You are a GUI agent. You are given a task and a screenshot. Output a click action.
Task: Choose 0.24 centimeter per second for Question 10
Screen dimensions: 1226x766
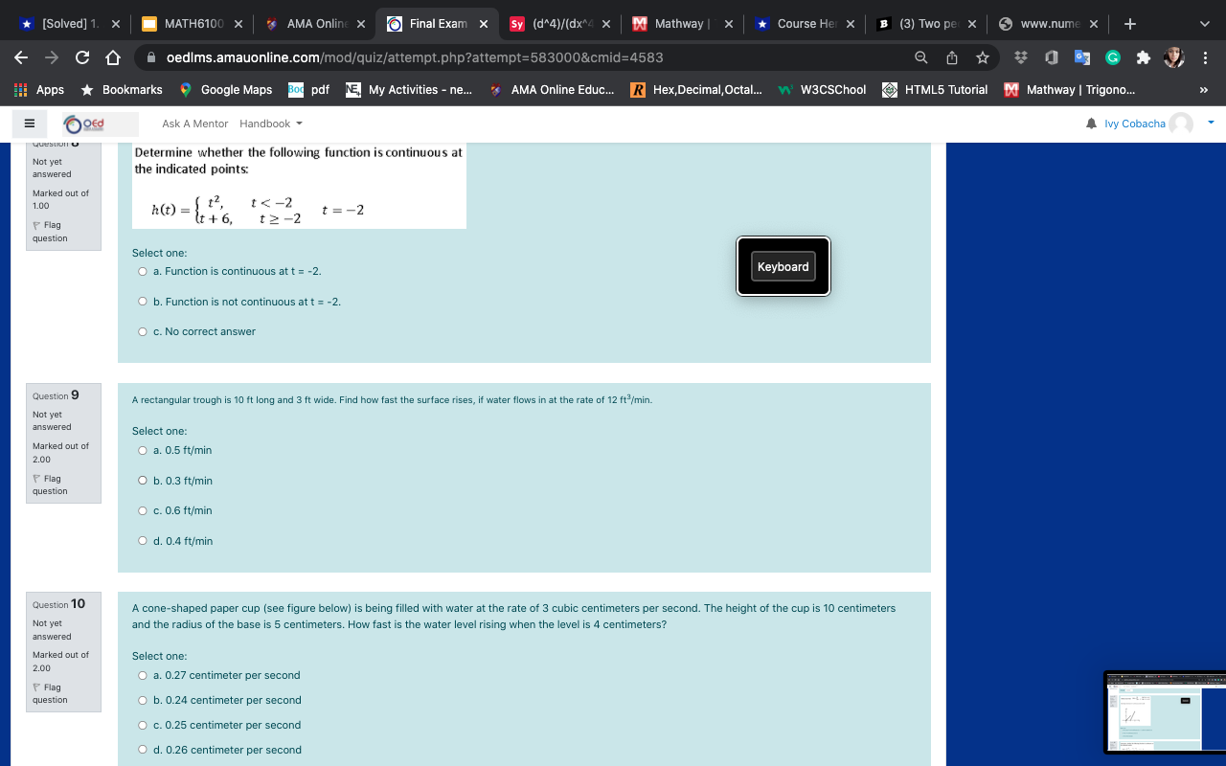(x=142, y=700)
